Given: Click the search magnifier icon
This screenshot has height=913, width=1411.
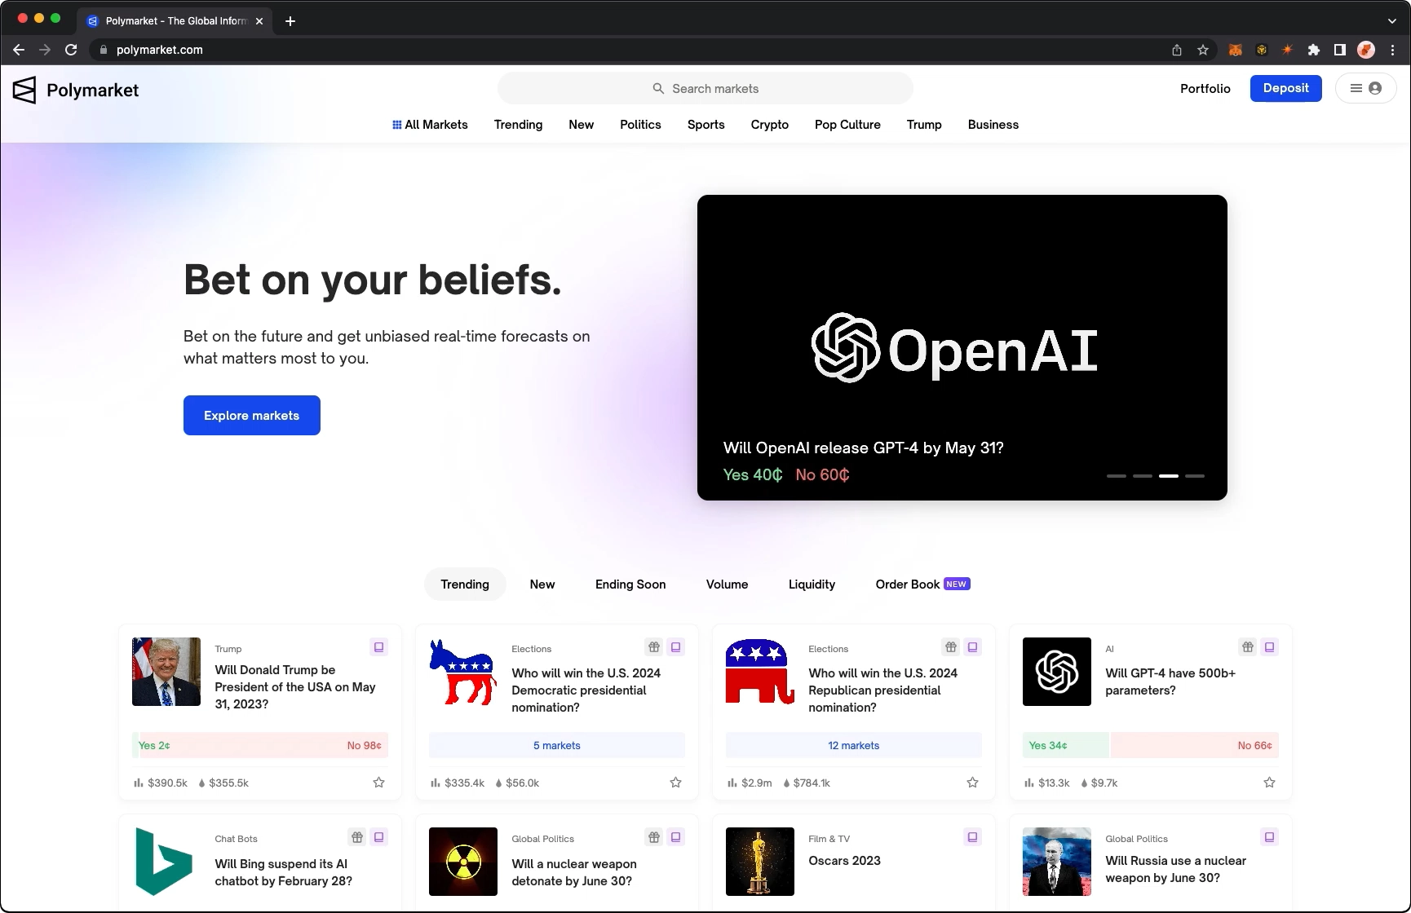Looking at the screenshot, I should [x=658, y=88].
